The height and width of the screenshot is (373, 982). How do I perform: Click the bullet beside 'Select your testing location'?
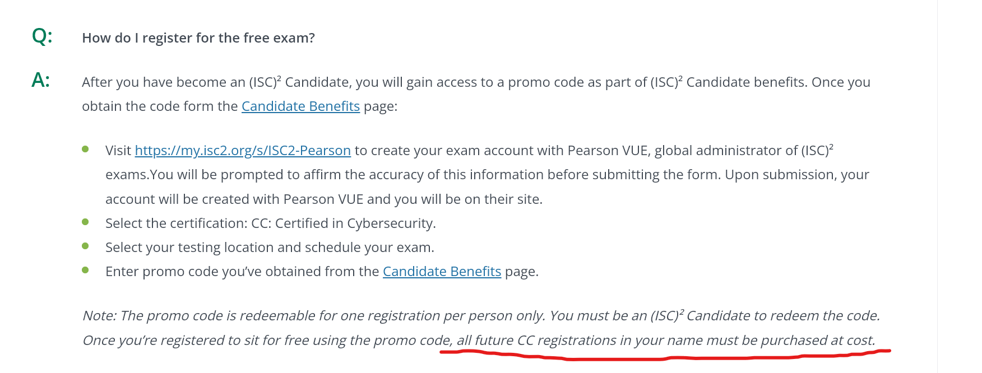click(x=85, y=246)
